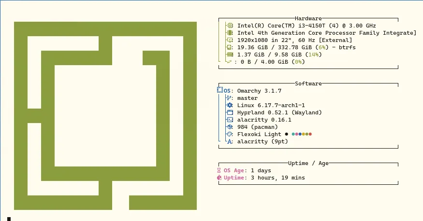Viewport: 423px width, 221px height.
Task: Click the terminal cursor block at bottom left
Action: (9, 219)
